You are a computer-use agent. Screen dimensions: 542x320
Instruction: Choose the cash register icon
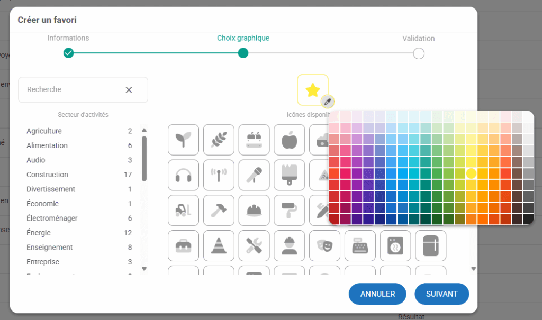click(x=360, y=245)
